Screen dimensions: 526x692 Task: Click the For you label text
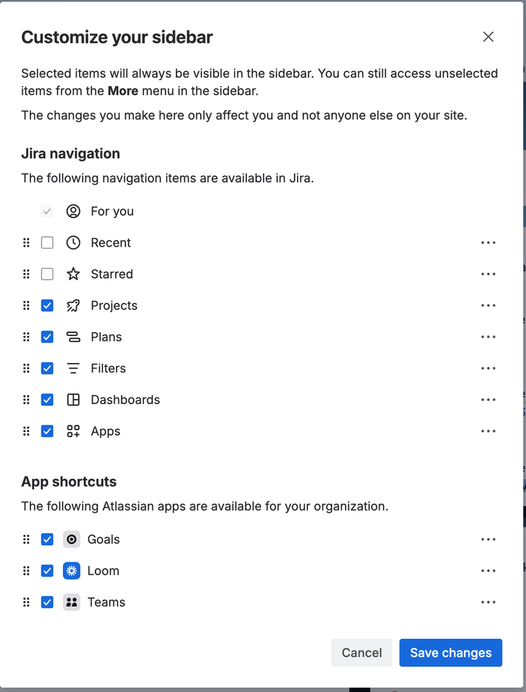click(x=112, y=211)
